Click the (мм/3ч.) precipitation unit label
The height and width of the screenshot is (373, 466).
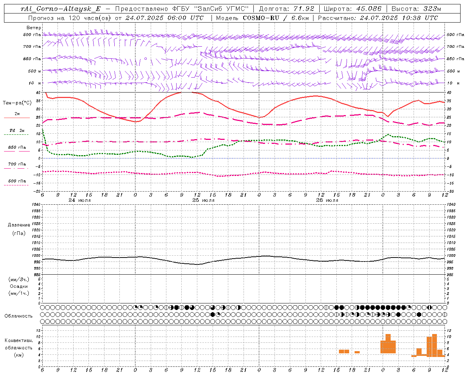[x=19, y=279]
